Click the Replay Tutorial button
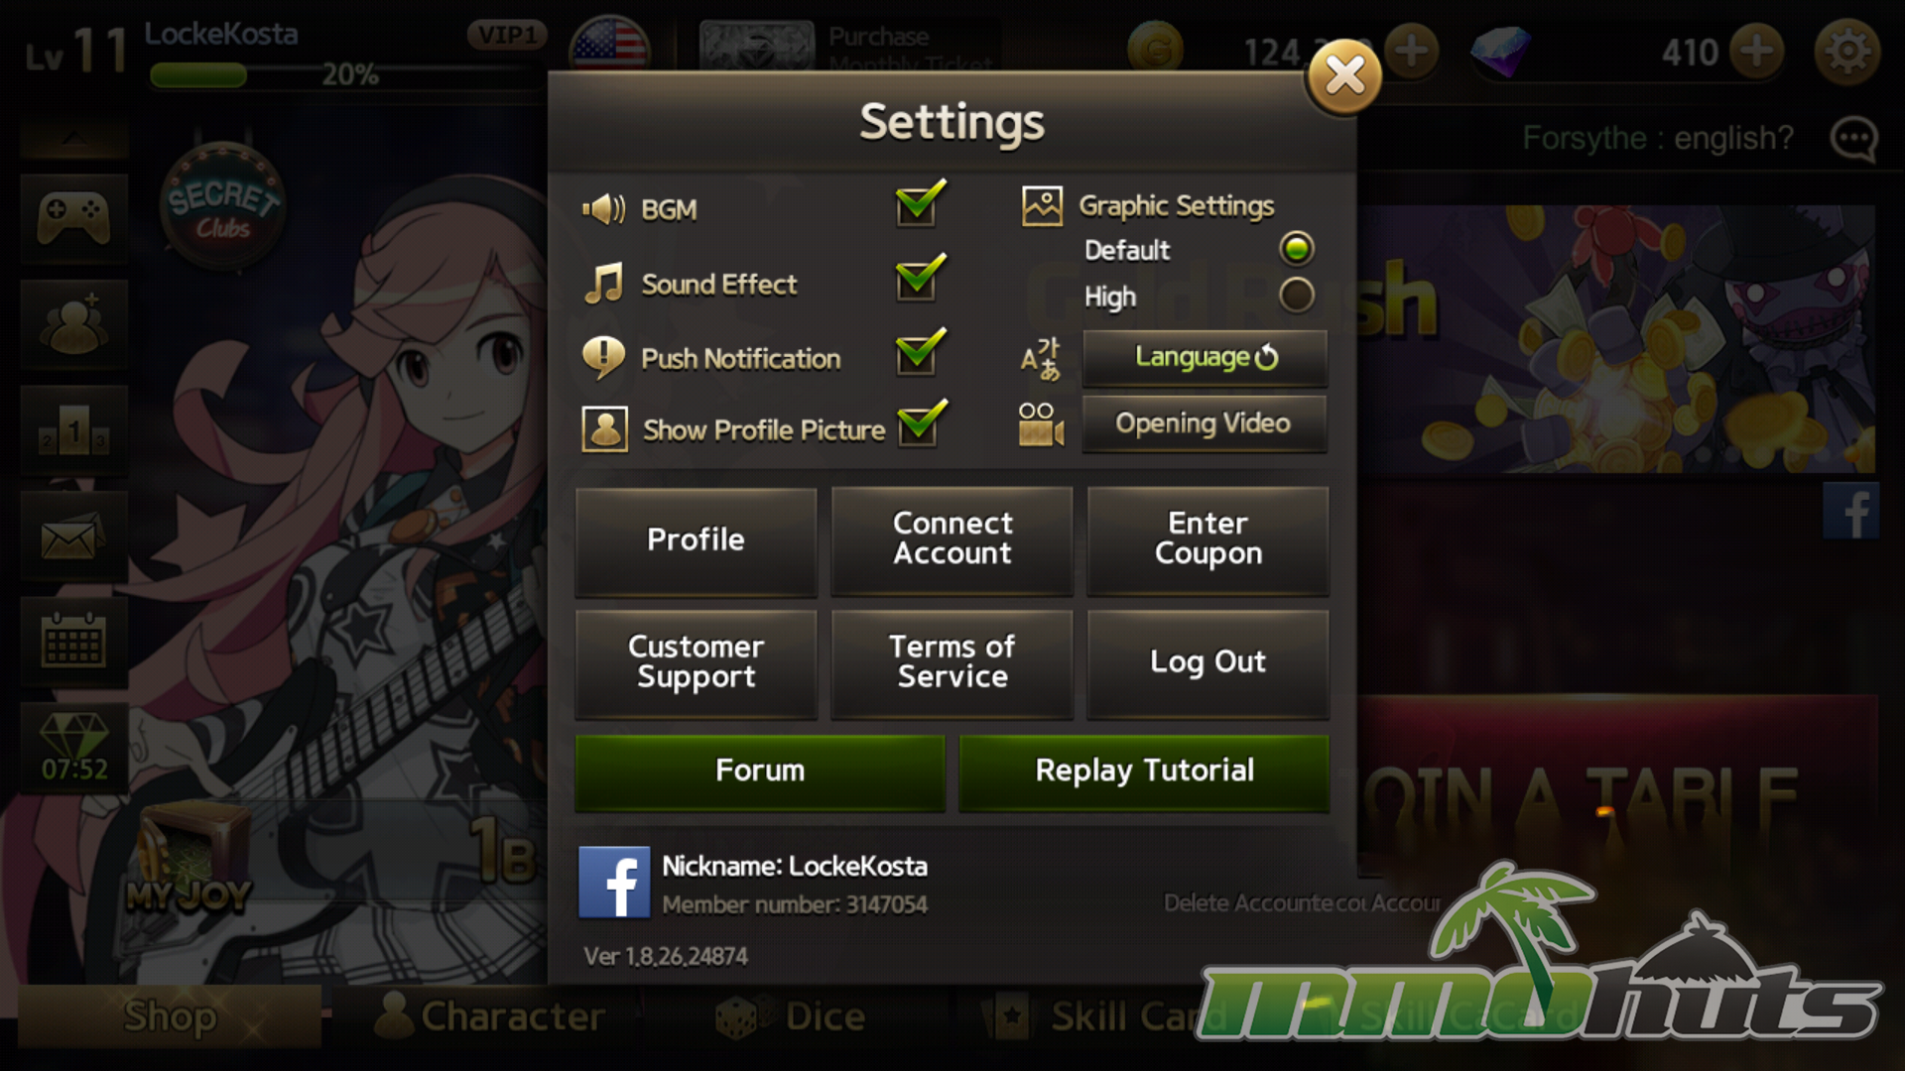Viewport: 1905px width, 1071px height. click(x=1144, y=773)
